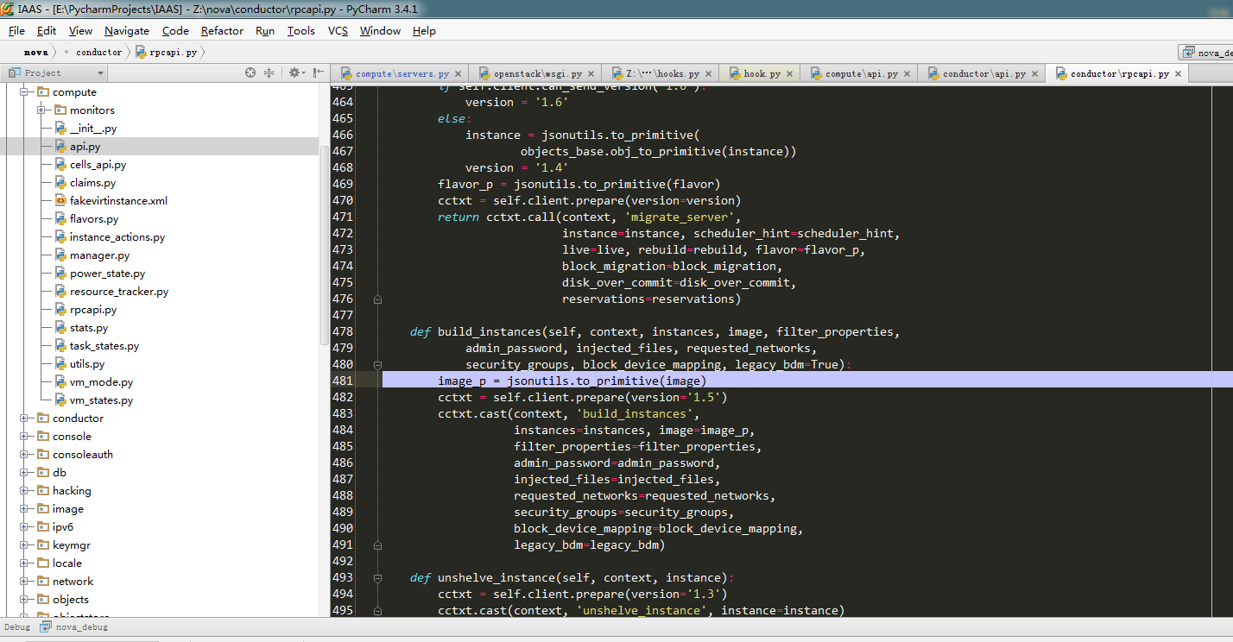
Task: Select rpcapi.py in compute folder
Action: tap(93, 310)
